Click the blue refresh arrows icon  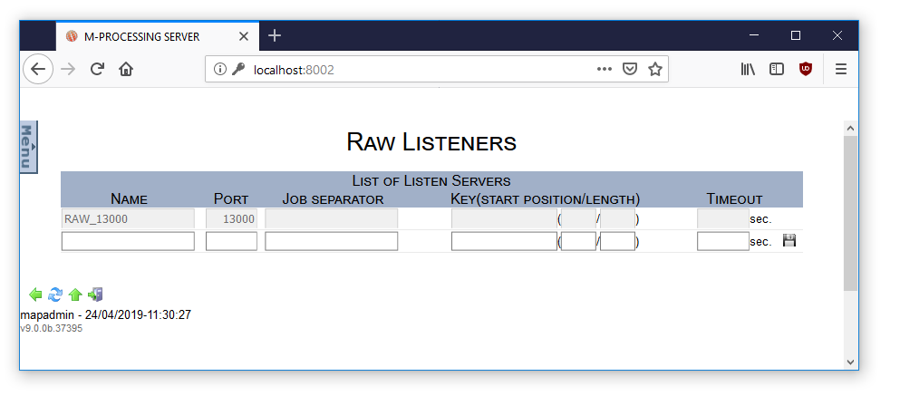55,295
